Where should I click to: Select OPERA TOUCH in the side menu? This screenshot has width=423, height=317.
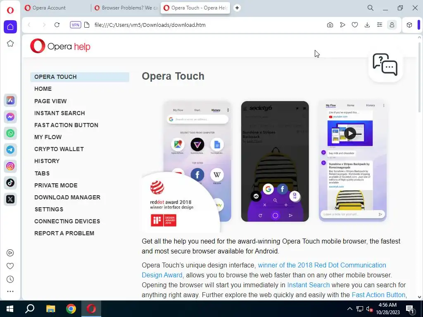[x=80, y=77]
